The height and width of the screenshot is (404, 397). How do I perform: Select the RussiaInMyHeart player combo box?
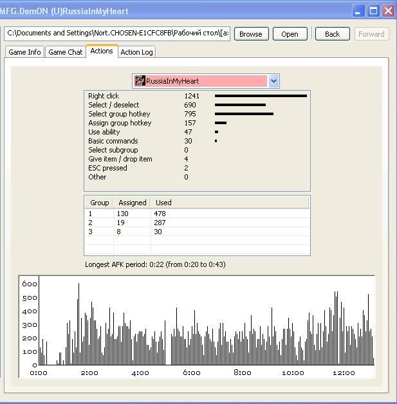(205, 81)
